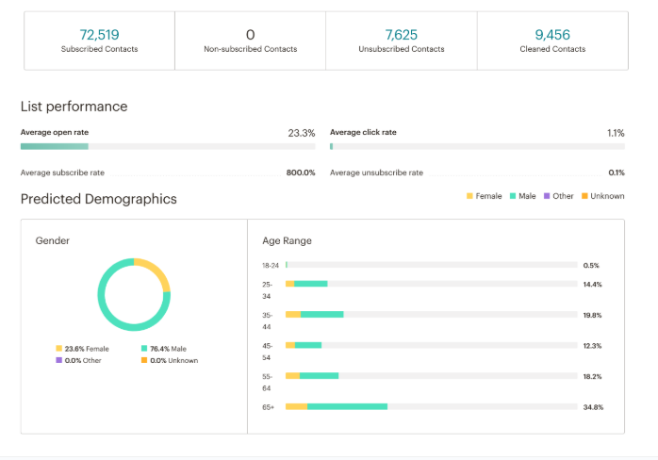Click the Unknown orange legend swatch at top
This screenshot has width=658, height=460.
(x=584, y=196)
